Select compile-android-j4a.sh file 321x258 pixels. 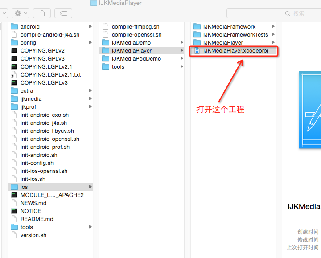[50, 35]
